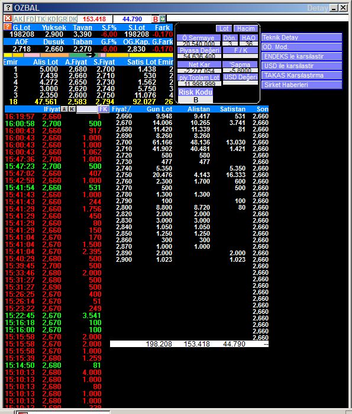352x414 pixels.
Task: Click TAKAS Karşılaştırma button
Action: point(302,75)
